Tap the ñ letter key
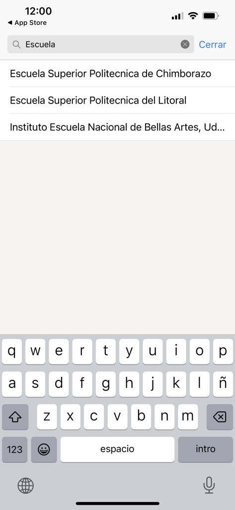This screenshot has width=235, height=510. pos(223,384)
